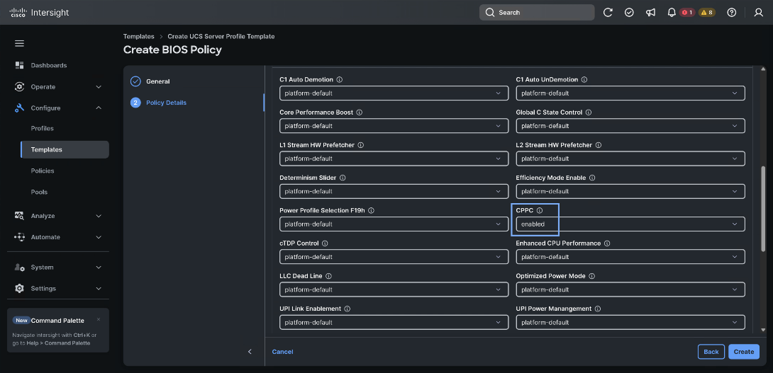Image resolution: width=773 pixels, height=373 pixels.
Task: Close the Command Palette notice
Action: point(98,319)
